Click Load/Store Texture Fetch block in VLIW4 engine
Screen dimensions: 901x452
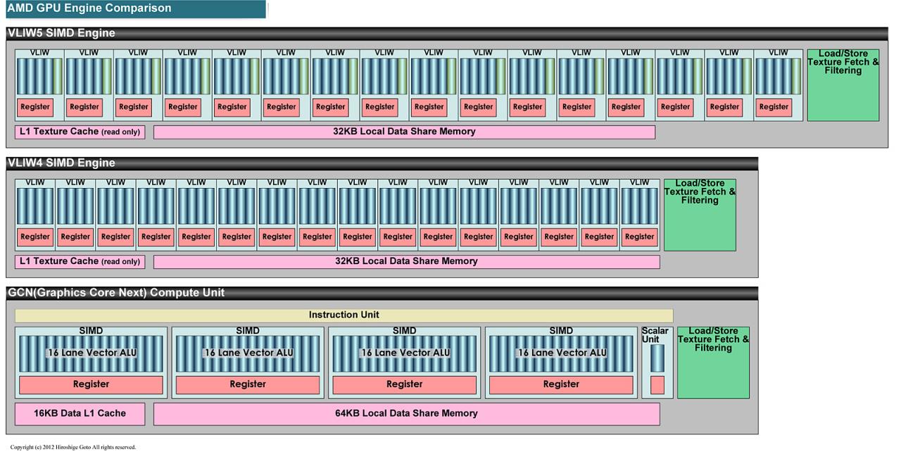coord(700,215)
